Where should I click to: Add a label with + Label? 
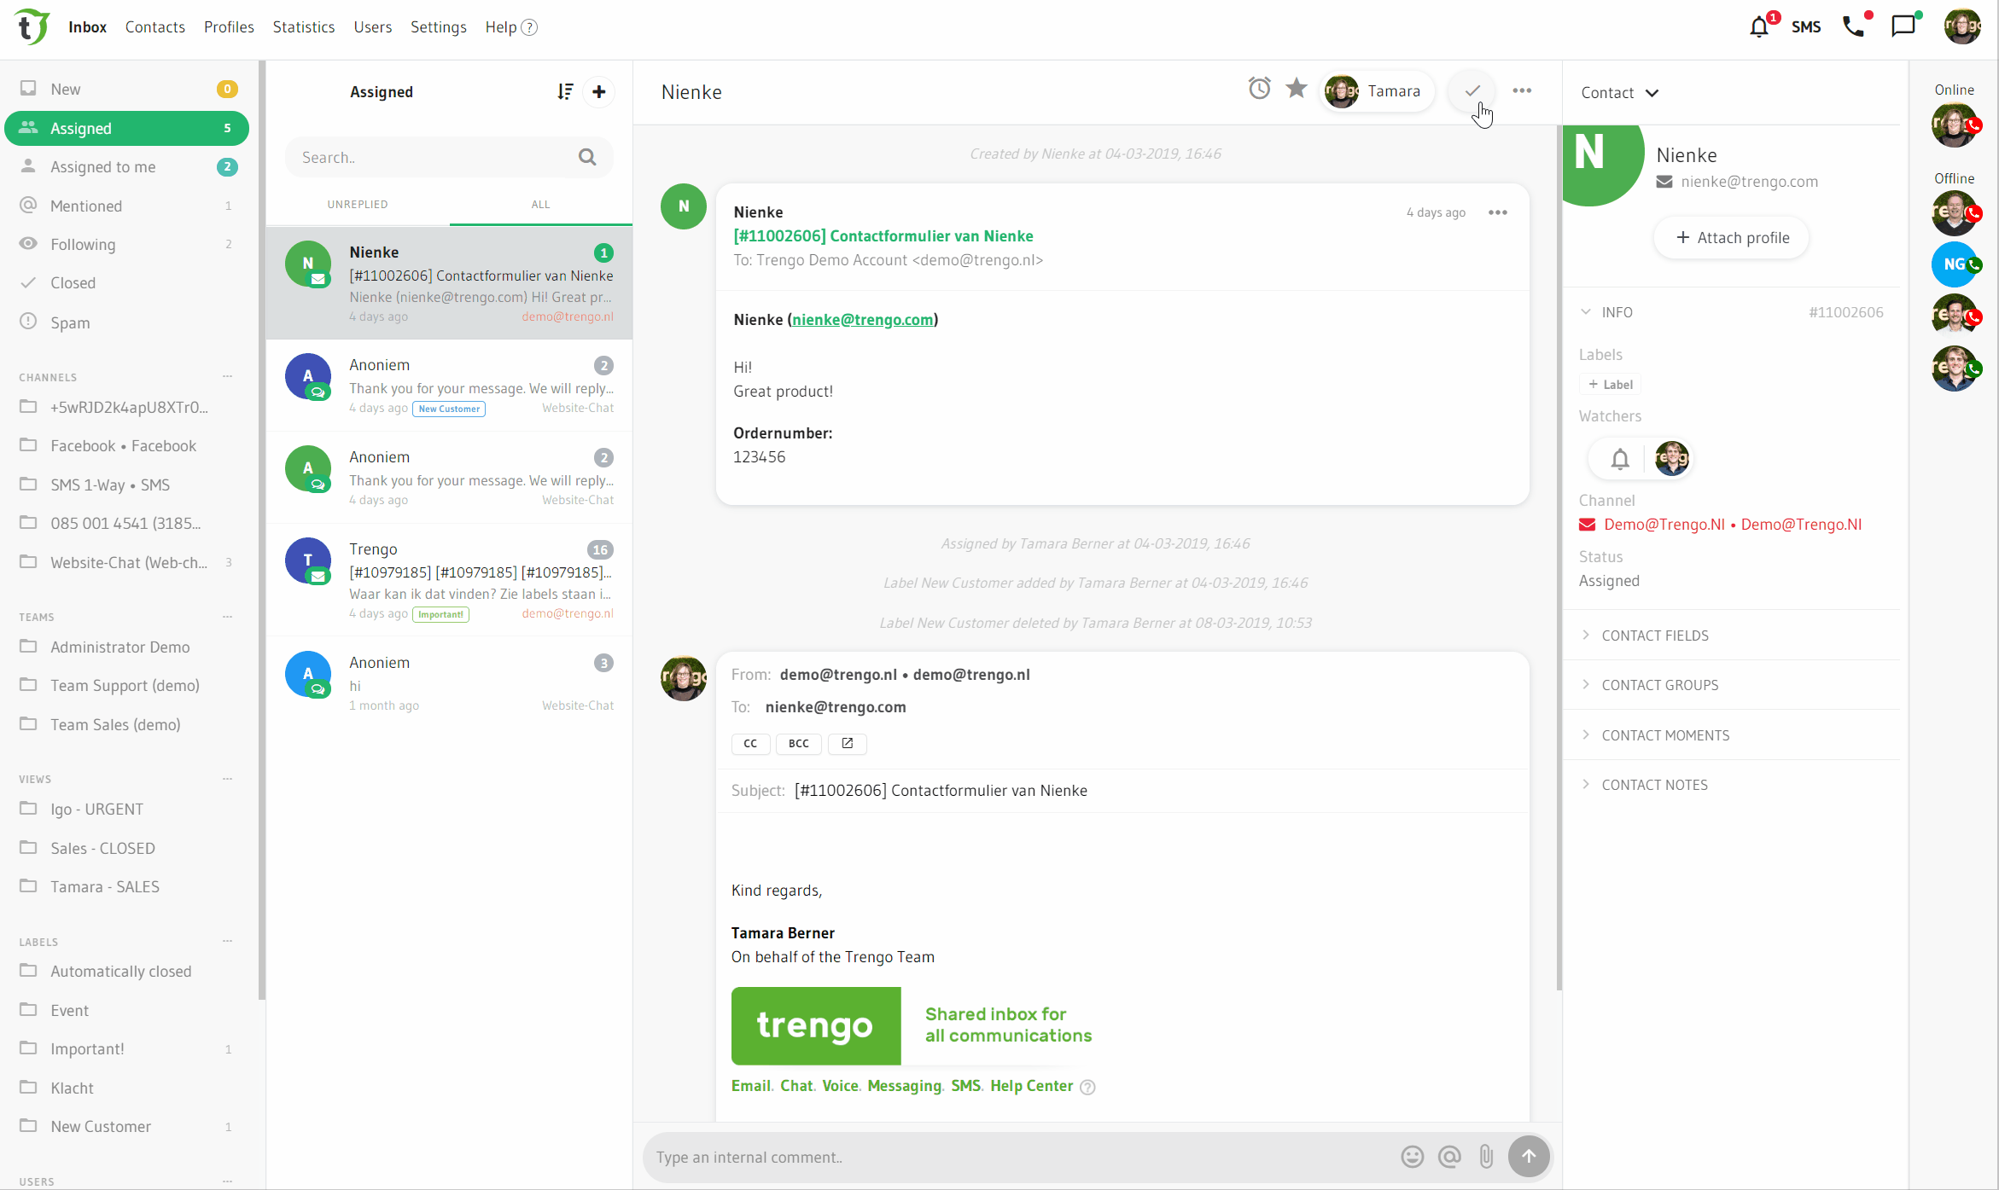coord(1610,385)
